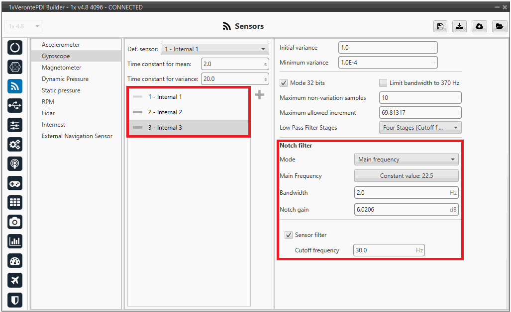Image resolution: width=511 pixels, height=312 pixels.
Task: Uncheck the Sensor filter checkbox
Action: [x=288, y=235]
